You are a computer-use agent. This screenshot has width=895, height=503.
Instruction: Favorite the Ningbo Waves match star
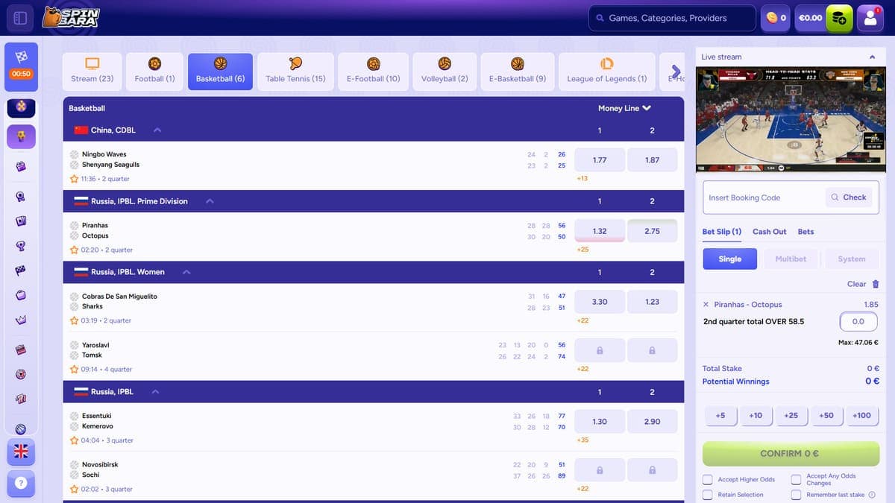click(74, 179)
